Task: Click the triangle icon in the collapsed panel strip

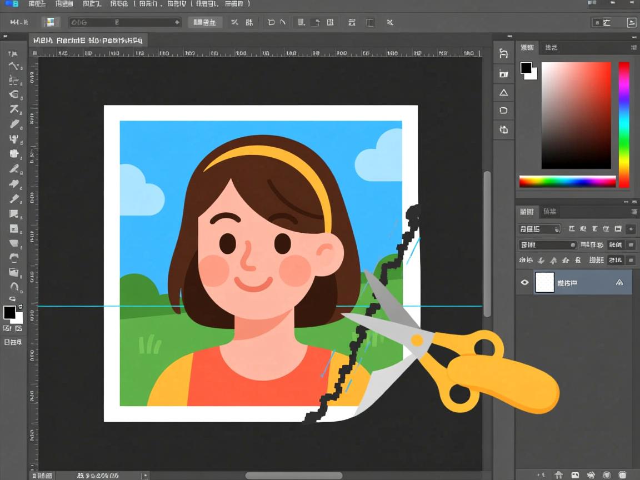Action: (503, 92)
